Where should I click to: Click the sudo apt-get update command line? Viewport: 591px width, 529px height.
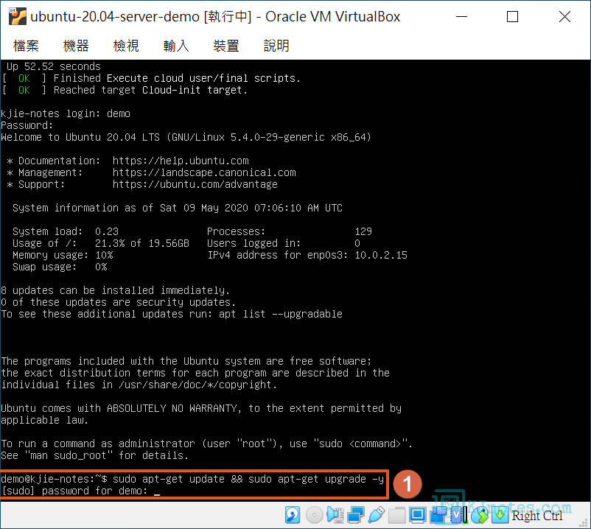tap(192, 479)
